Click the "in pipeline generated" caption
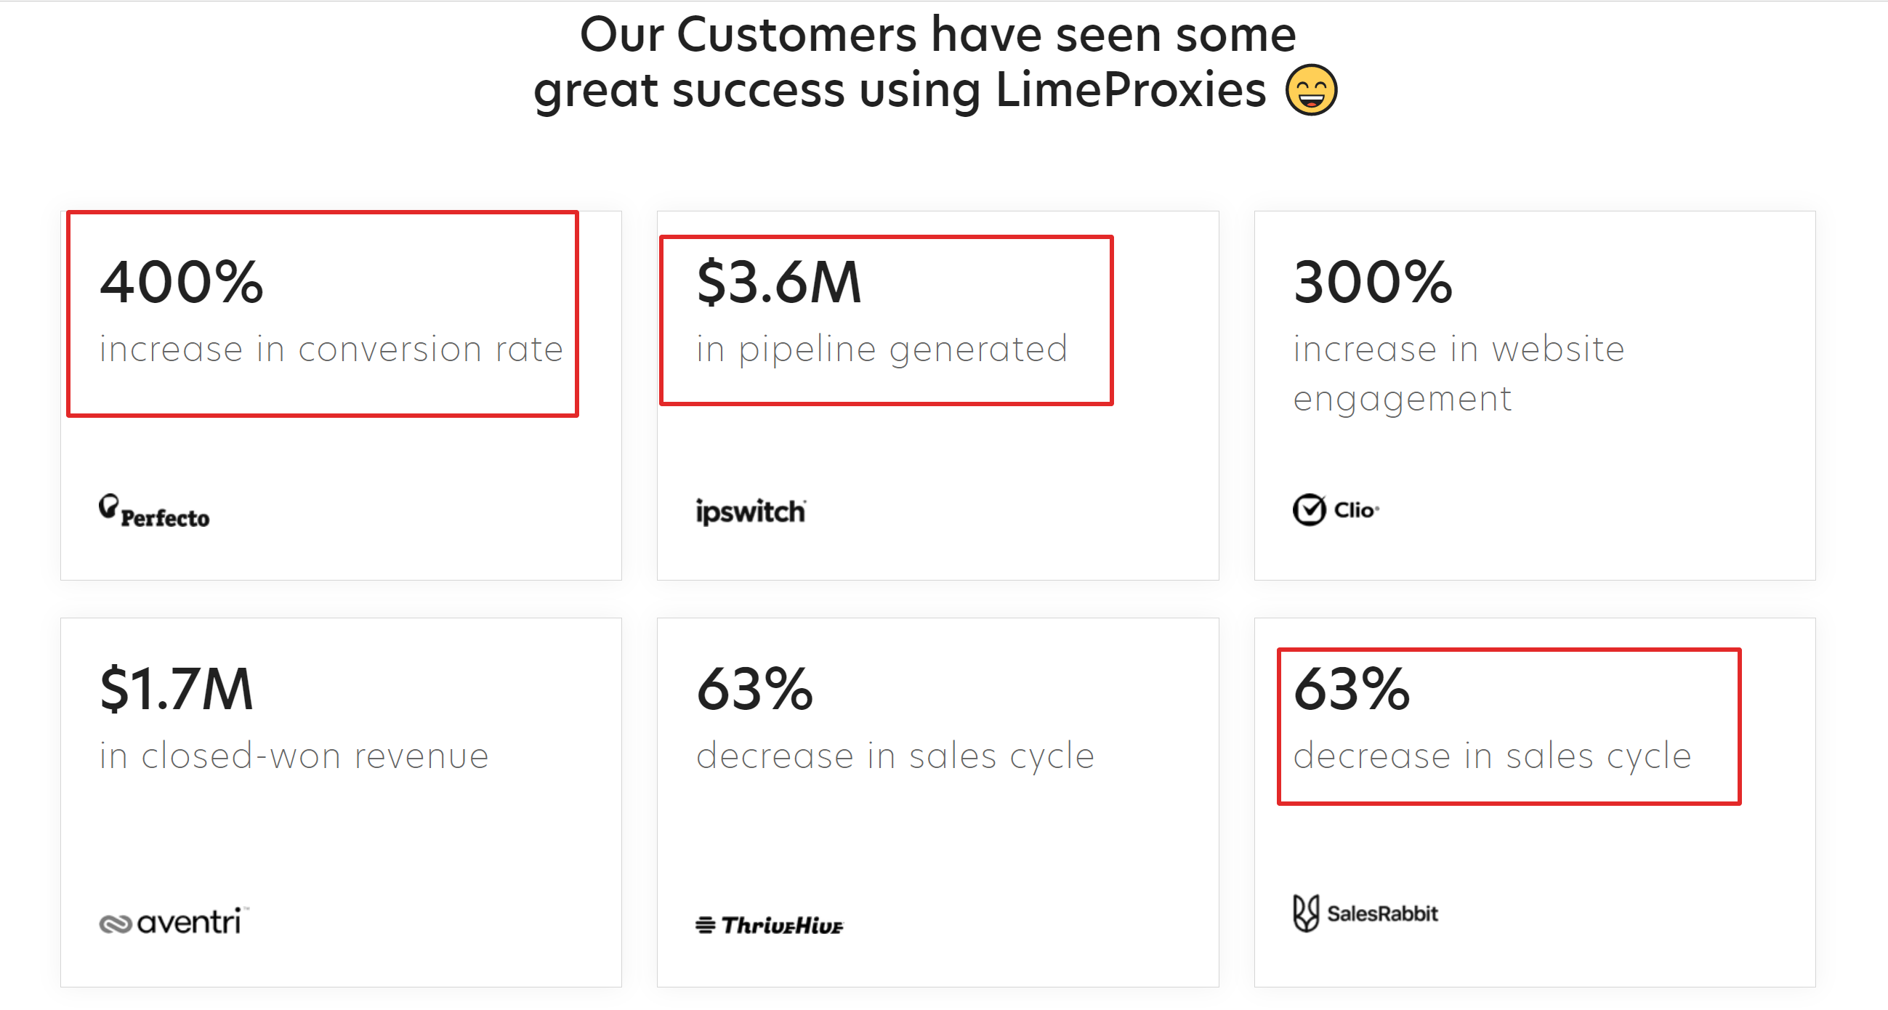Viewport: 1888px width, 1010px height. [882, 349]
